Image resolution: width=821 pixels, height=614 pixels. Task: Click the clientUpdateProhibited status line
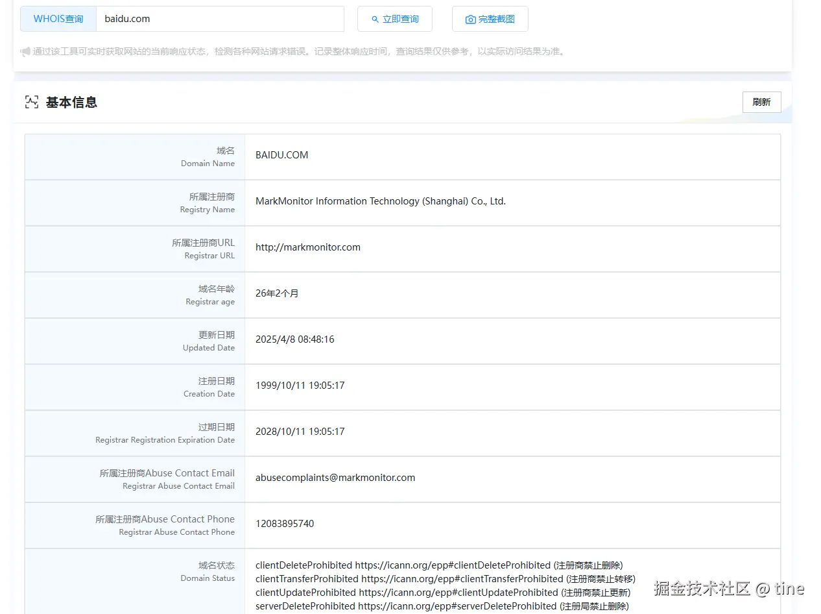pos(443,593)
